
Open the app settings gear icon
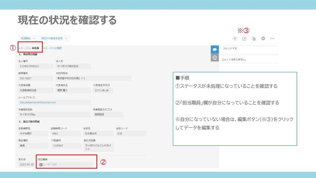click(x=263, y=38)
